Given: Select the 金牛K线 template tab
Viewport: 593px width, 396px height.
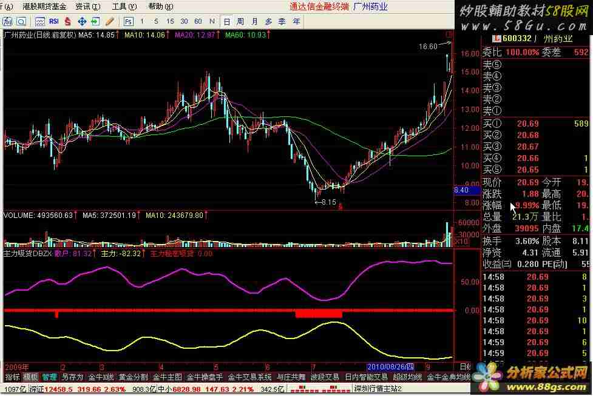Looking at the screenshot, I should (x=101, y=377).
